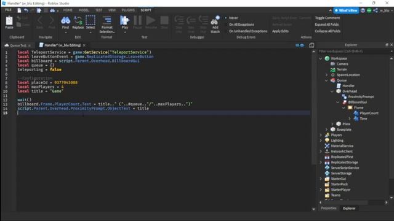Close the Handler script tab
The height and width of the screenshot is (221, 394).
coord(84,45)
